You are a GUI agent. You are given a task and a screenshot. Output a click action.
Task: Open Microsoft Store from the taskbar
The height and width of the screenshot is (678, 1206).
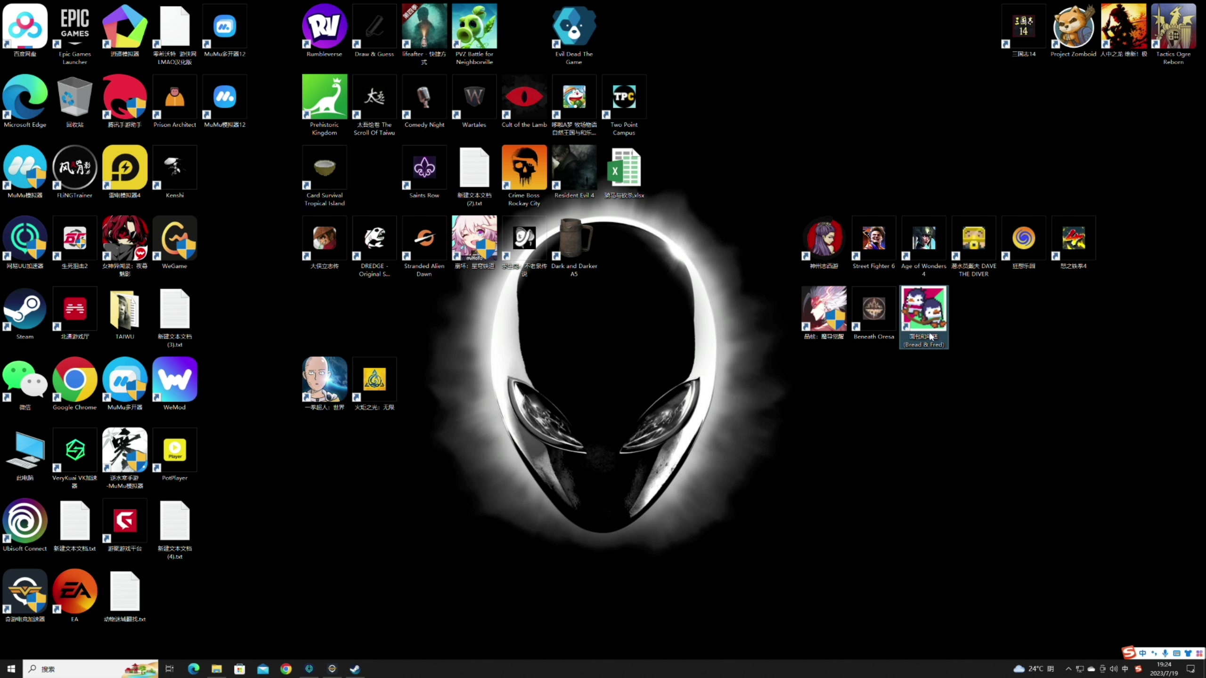coord(240,669)
